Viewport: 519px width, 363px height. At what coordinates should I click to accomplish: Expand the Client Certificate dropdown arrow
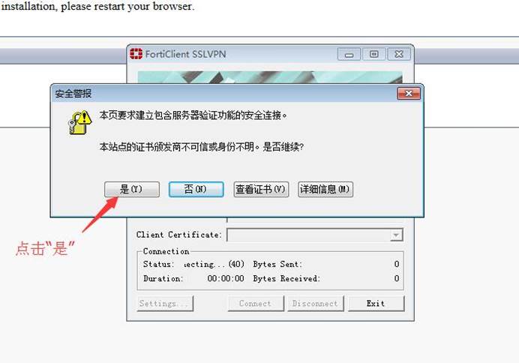click(x=395, y=235)
